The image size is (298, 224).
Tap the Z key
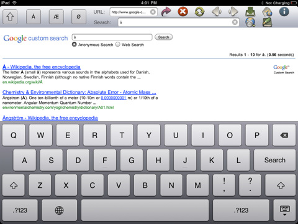coord(40,185)
